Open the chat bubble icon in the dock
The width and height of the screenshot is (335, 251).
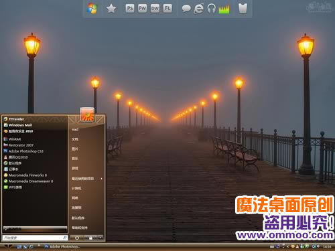coord(186,9)
